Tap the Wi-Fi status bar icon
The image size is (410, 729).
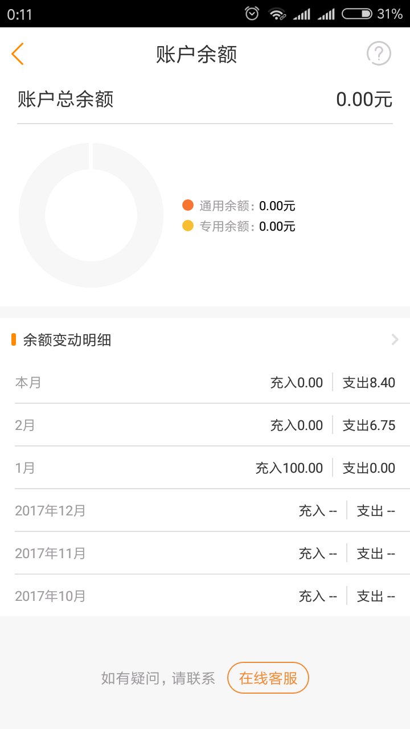[x=277, y=14]
